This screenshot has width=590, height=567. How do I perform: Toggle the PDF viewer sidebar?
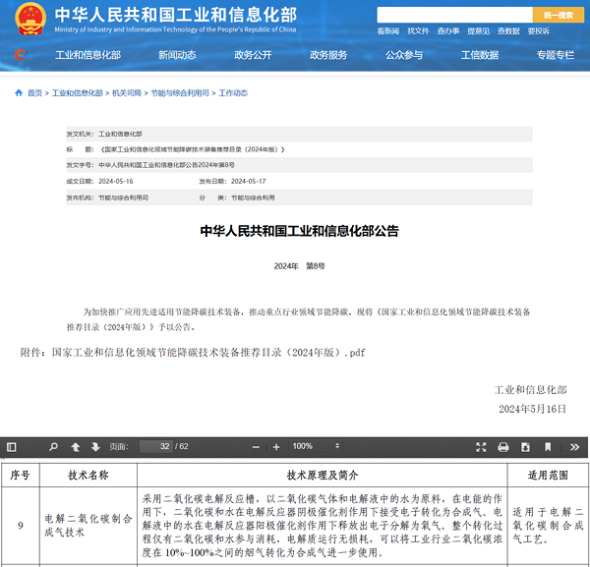[12, 446]
